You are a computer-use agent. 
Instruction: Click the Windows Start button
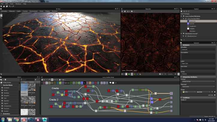click(x=3, y=120)
